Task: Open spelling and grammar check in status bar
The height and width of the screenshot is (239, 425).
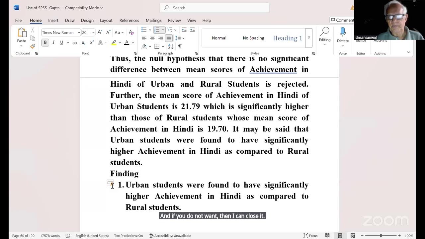Action: pyautogui.click(x=68, y=236)
